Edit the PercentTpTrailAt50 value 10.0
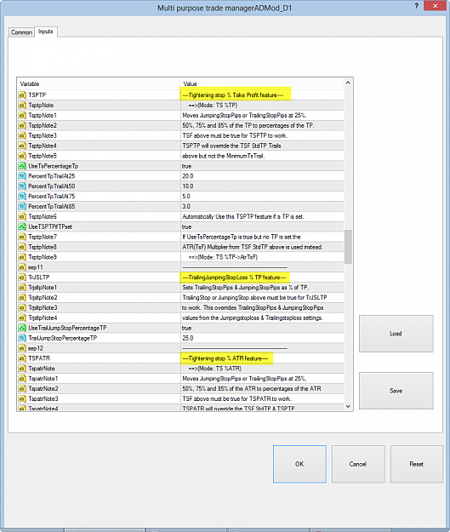This screenshot has width=450, height=532. [x=262, y=186]
